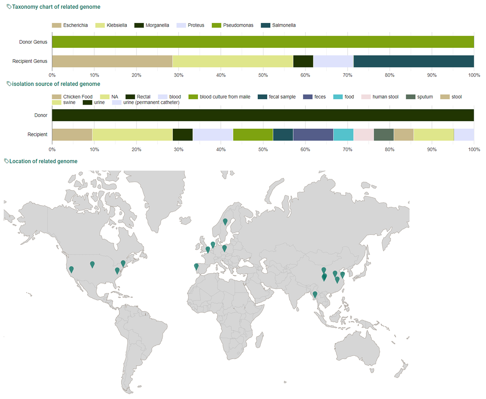Toggle Pseudomonas legend entry
Image resolution: width=486 pixels, height=399 pixels.
(233, 25)
